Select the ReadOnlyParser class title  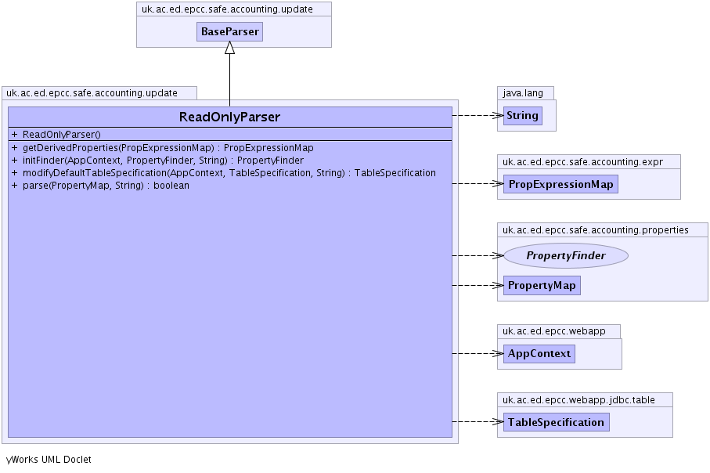point(229,117)
